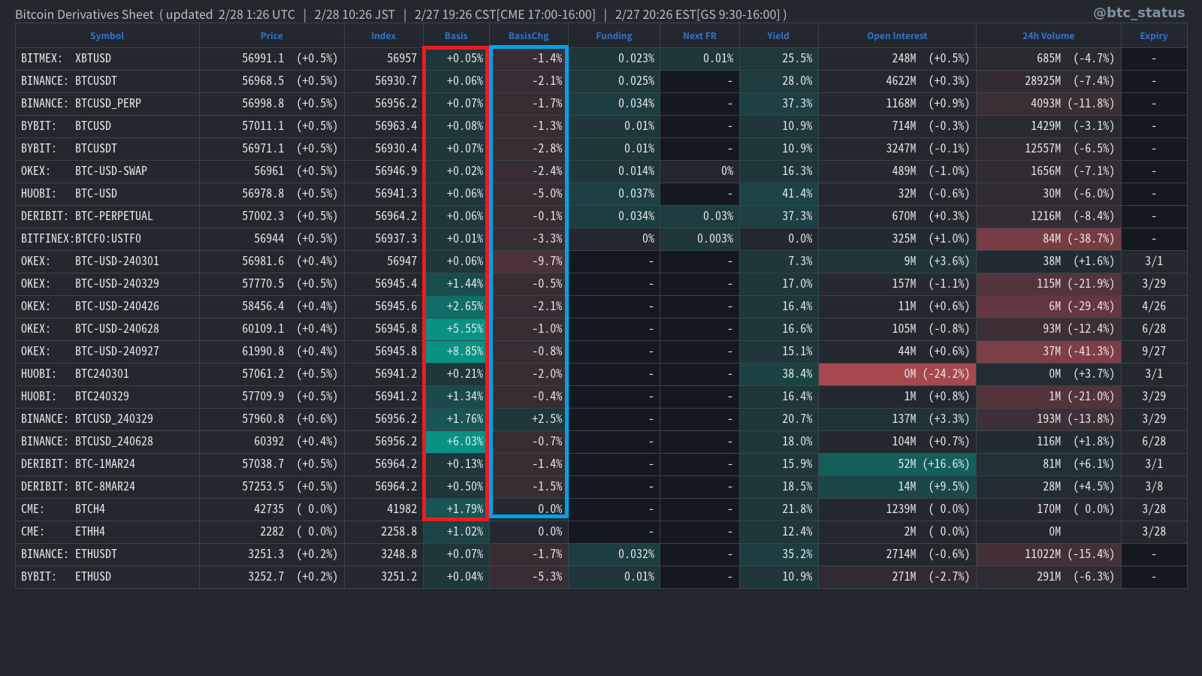Click the Open Interest column header

click(897, 36)
